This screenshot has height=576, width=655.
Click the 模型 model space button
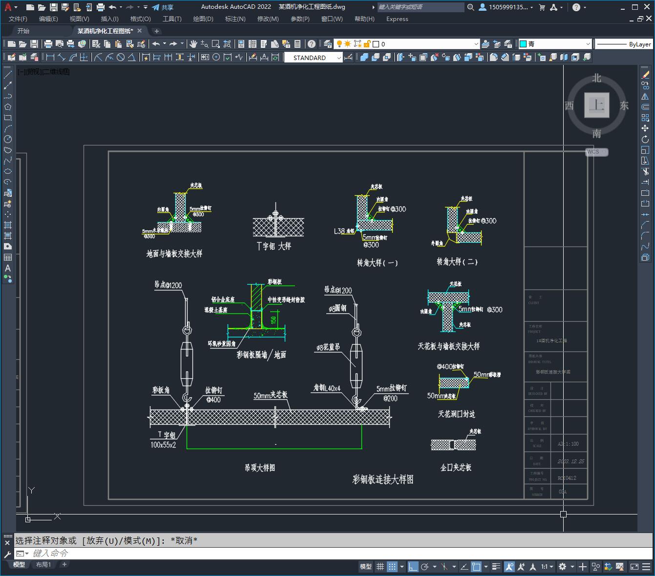tap(366, 567)
